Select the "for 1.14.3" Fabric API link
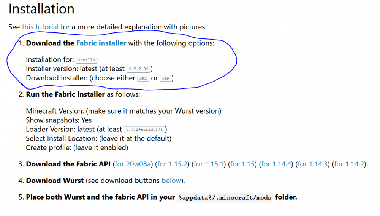 coord(313,164)
